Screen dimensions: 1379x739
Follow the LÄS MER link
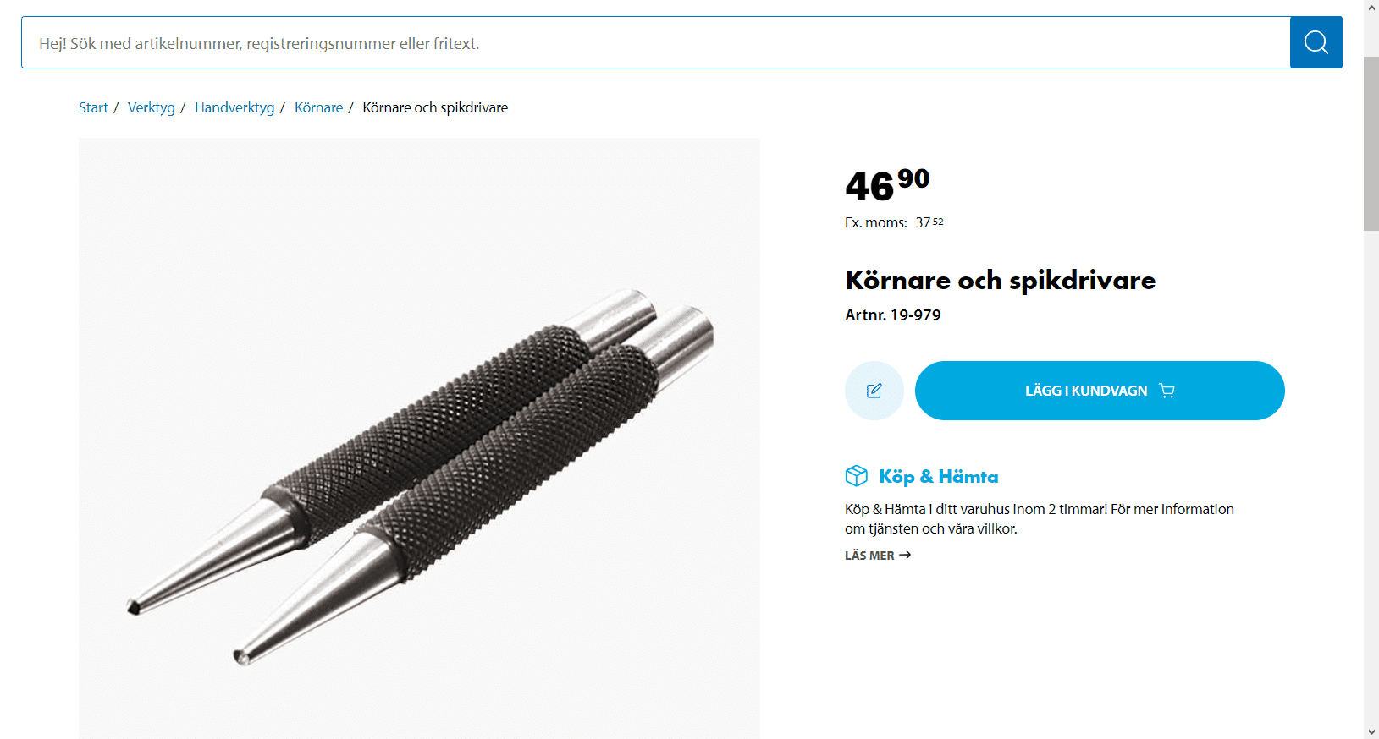click(x=878, y=556)
